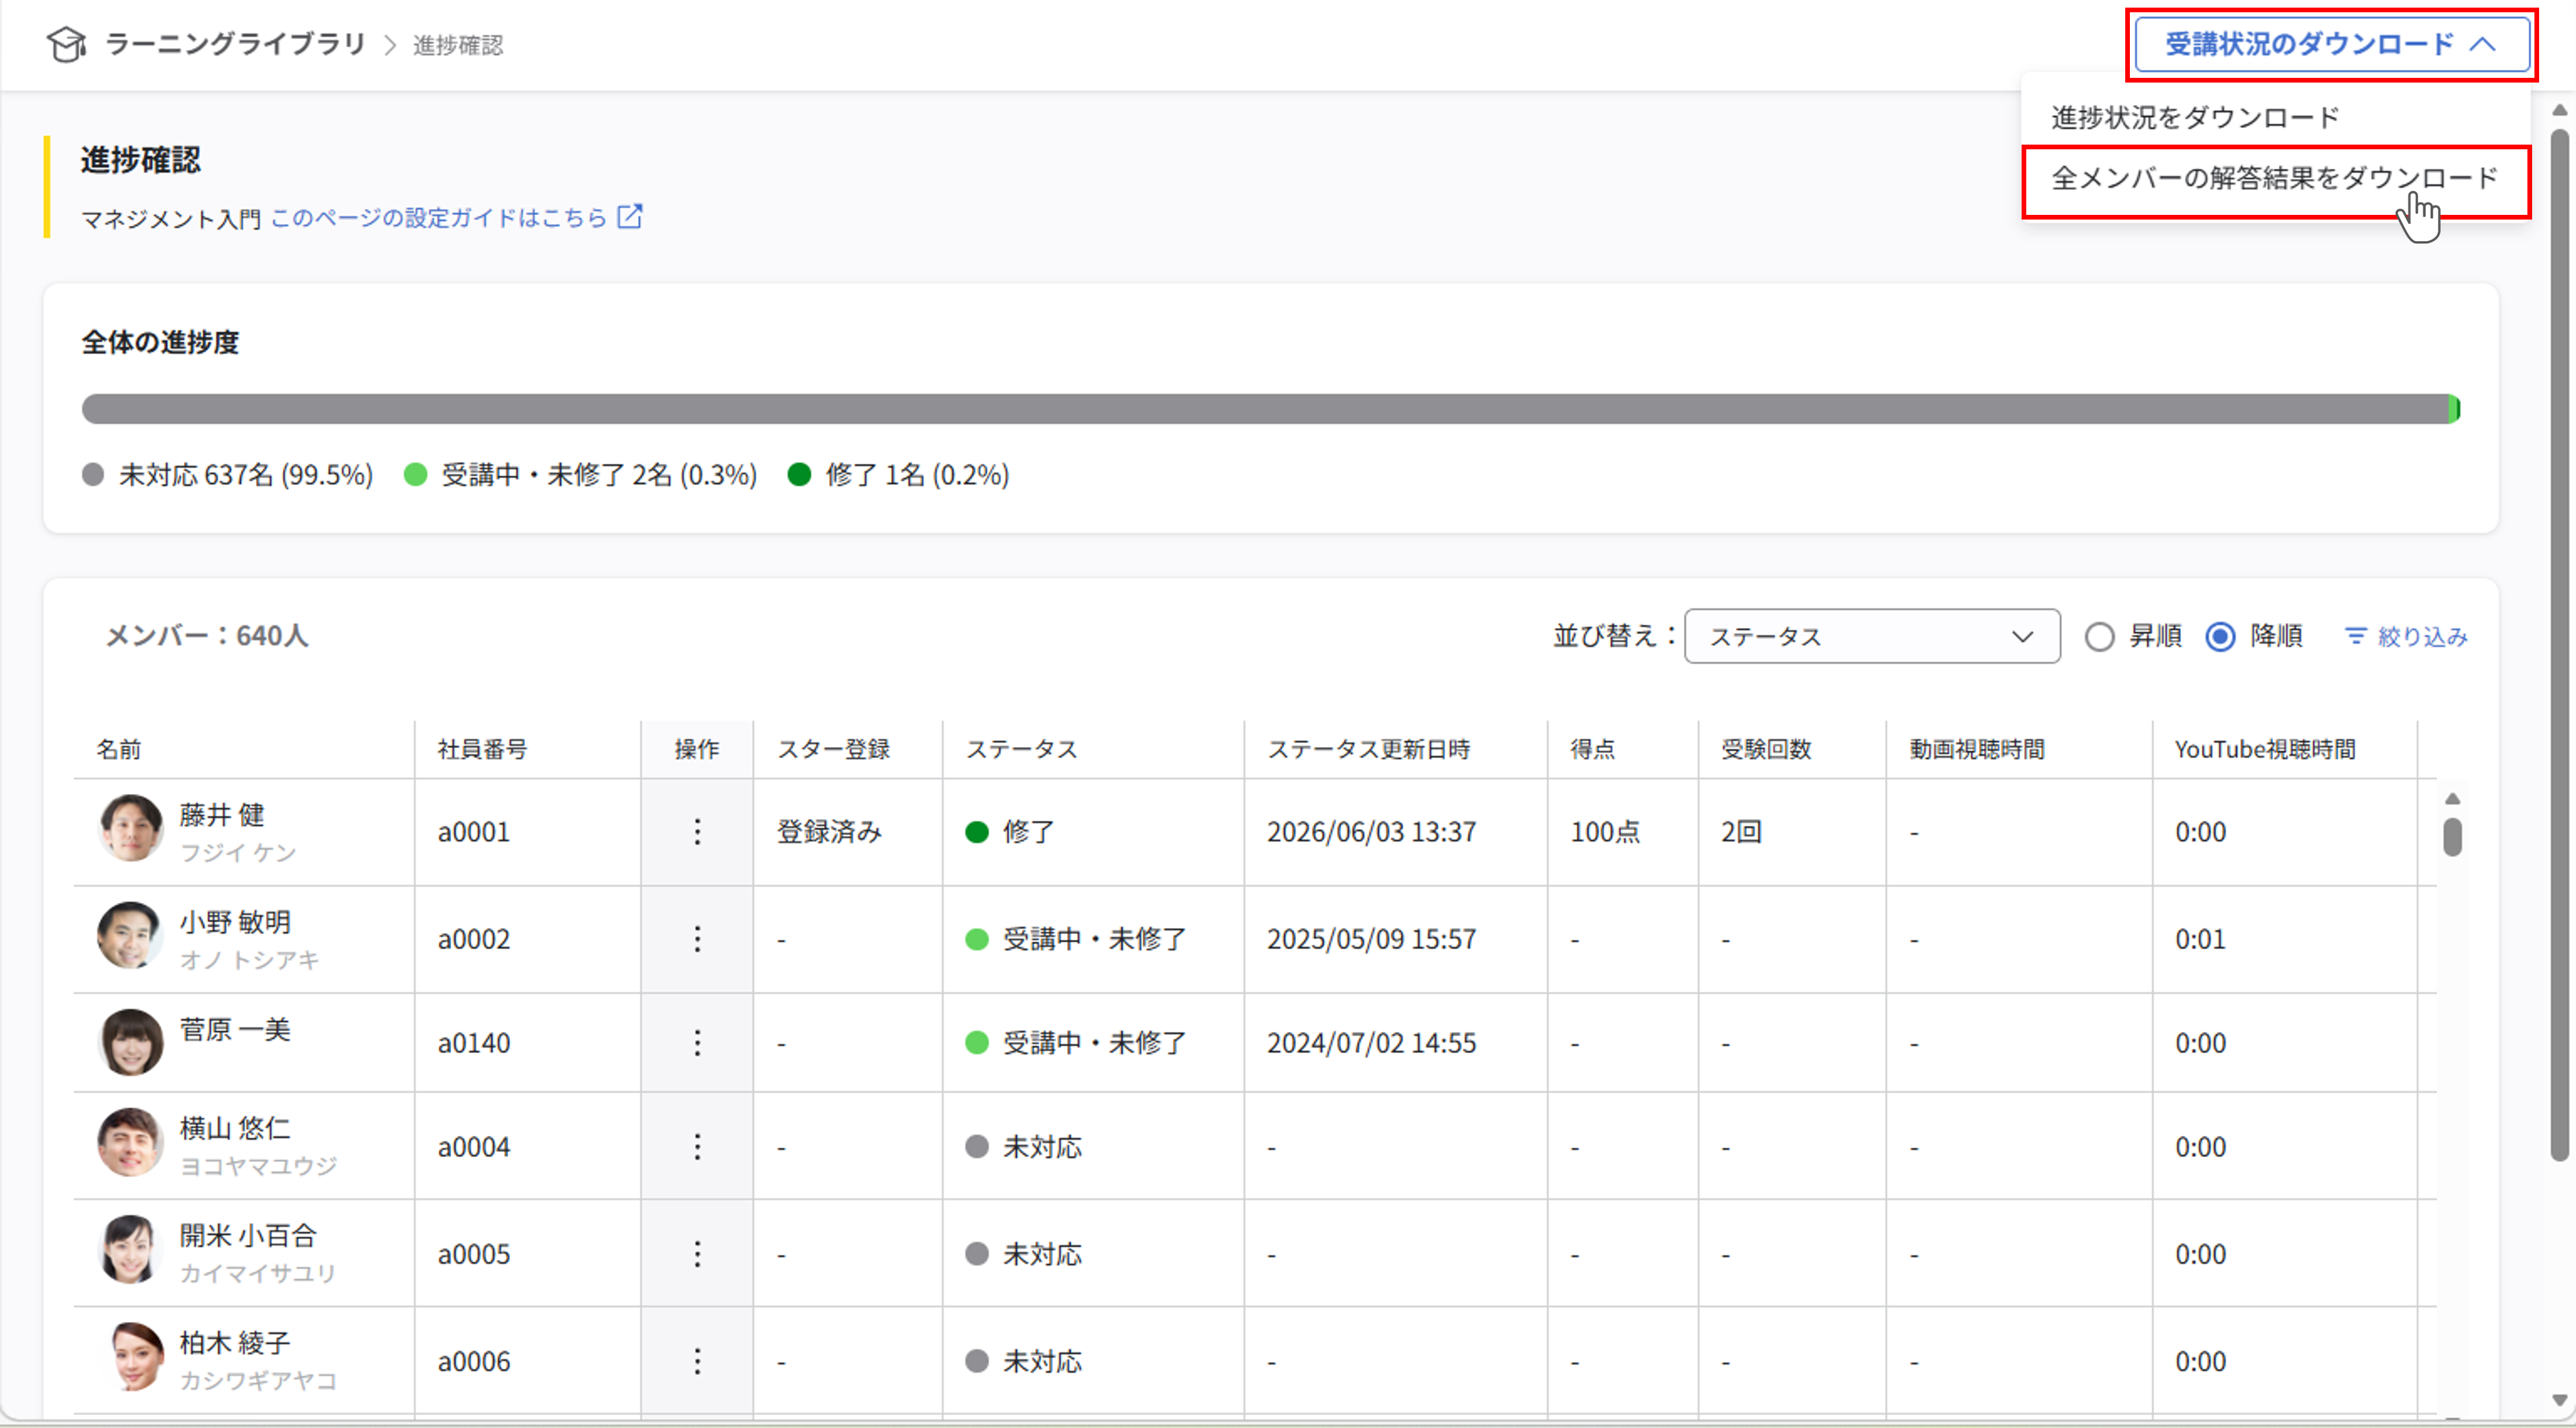Click the 100点 score cell
The width and height of the screenshot is (2576, 1428).
[x=1605, y=831]
